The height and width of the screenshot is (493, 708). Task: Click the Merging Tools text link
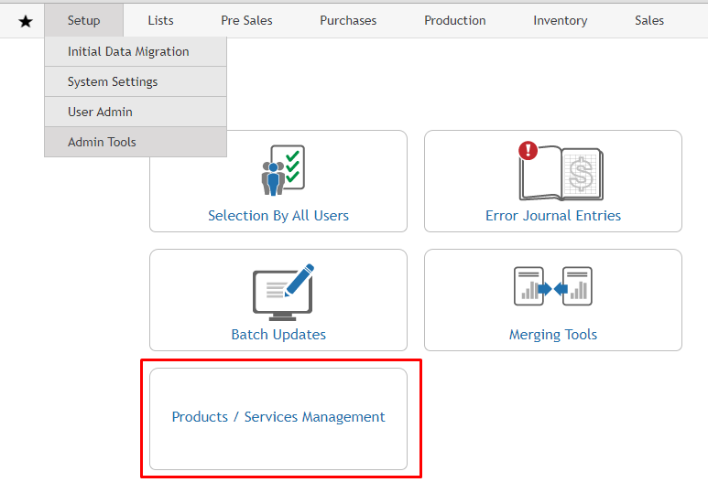click(x=553, y=335)
